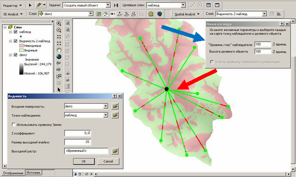The width and height of the screenshot is (296, 177).
Task: Open the Spatial Analyst menu
Action: (187, 14)
